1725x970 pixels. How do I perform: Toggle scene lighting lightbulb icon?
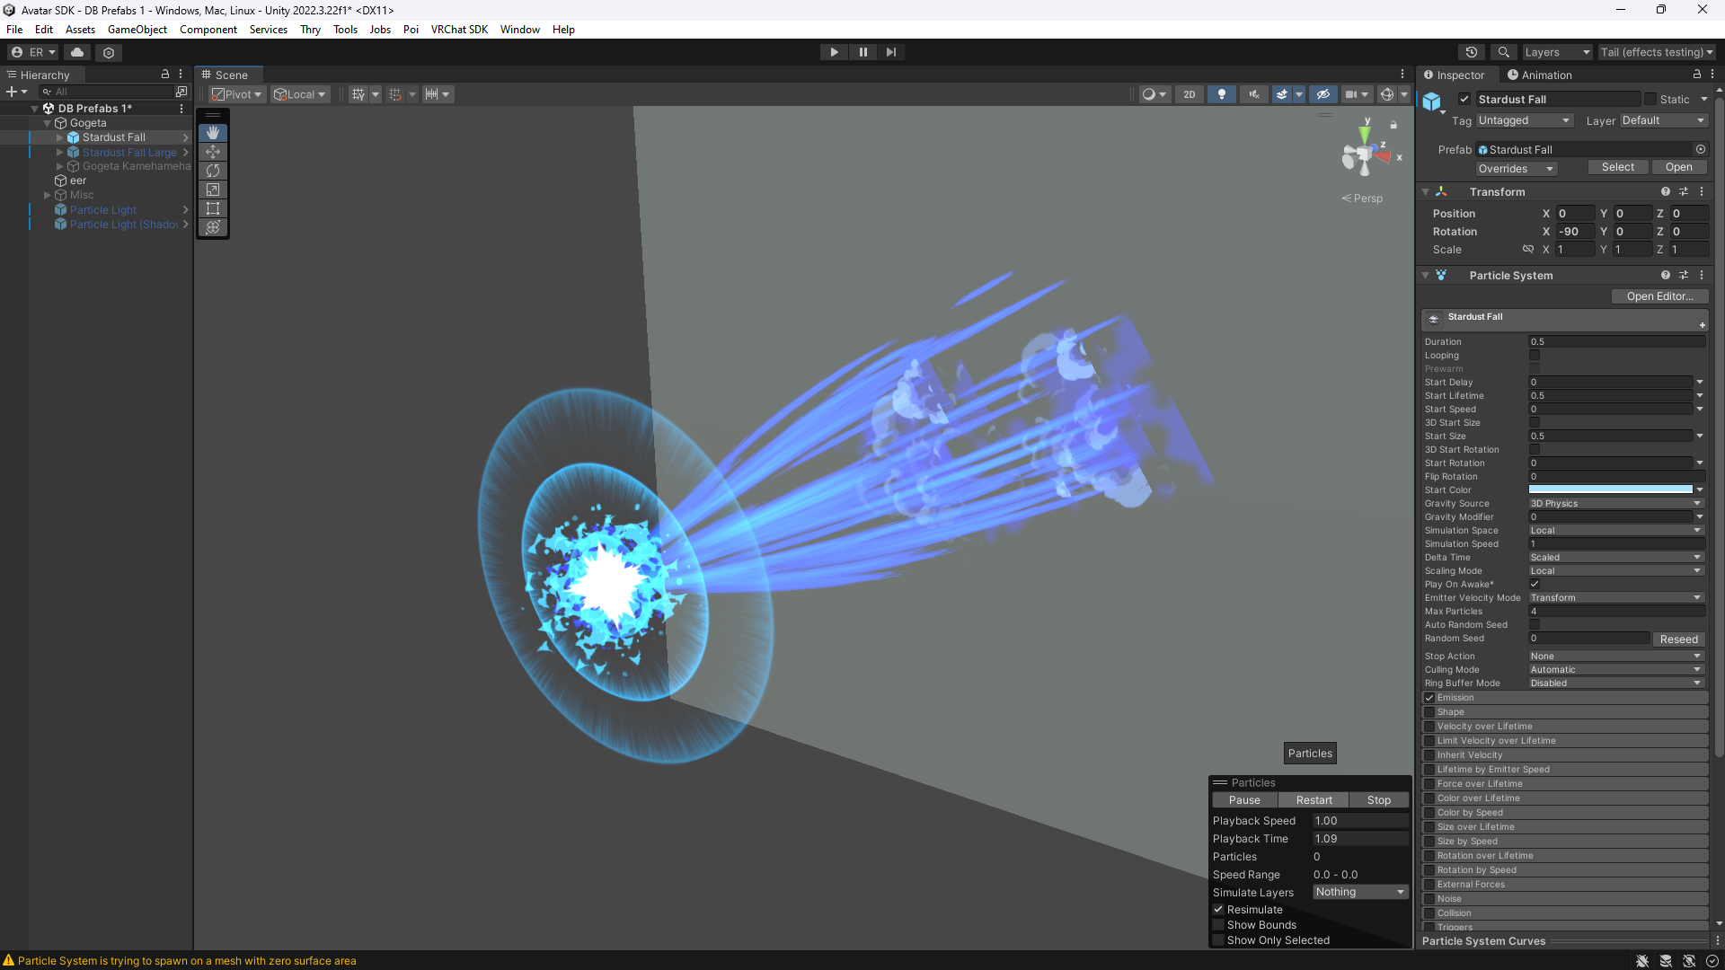point(1221,94)
